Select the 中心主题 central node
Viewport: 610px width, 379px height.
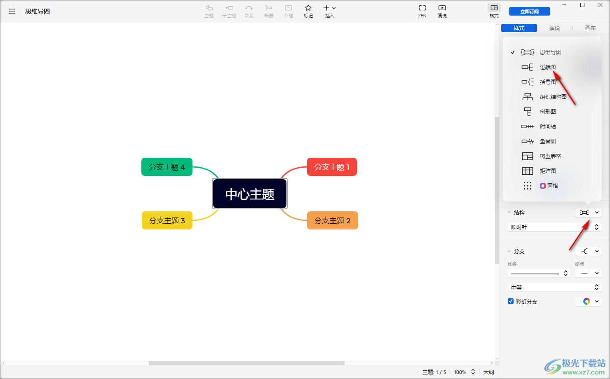click(x=250, y=194)
